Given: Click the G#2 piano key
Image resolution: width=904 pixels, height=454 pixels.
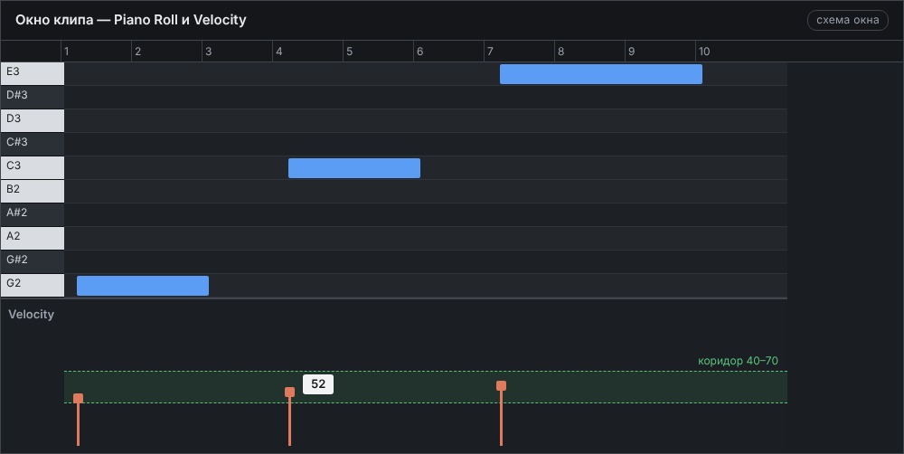Looking at the screenshot, I should 33,262.
